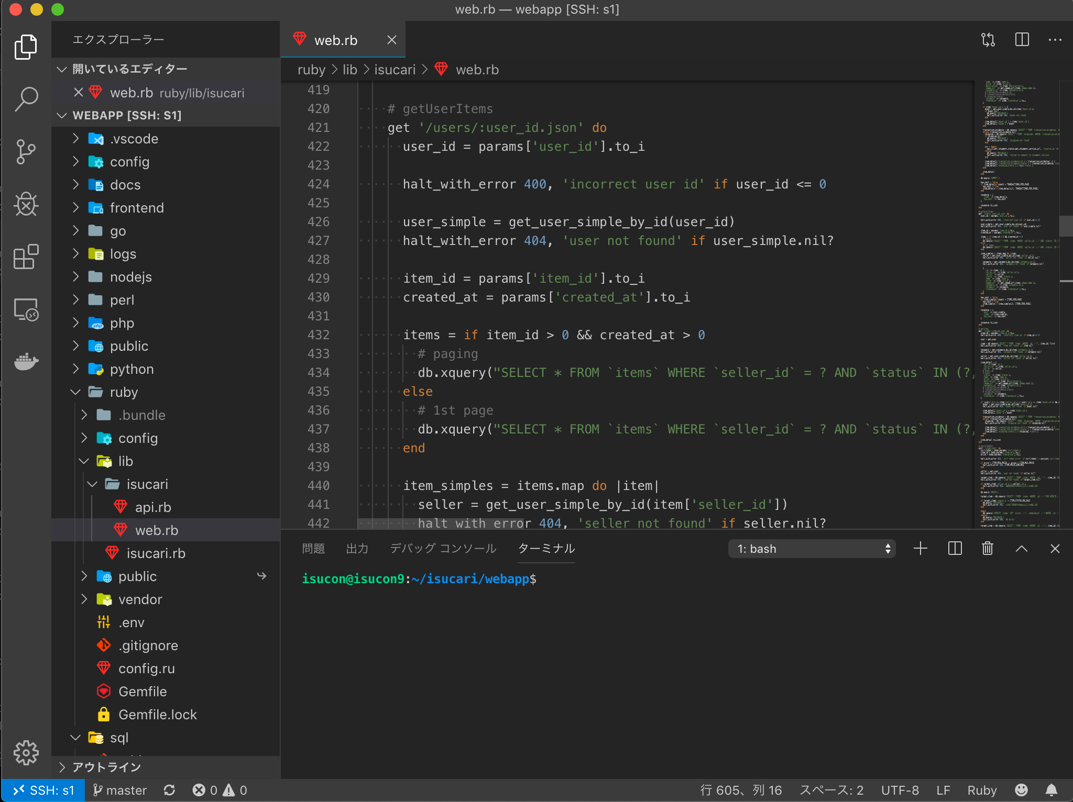Open the Search view
The height and width of the screenshot is (802, 1073).
(26, 99)
